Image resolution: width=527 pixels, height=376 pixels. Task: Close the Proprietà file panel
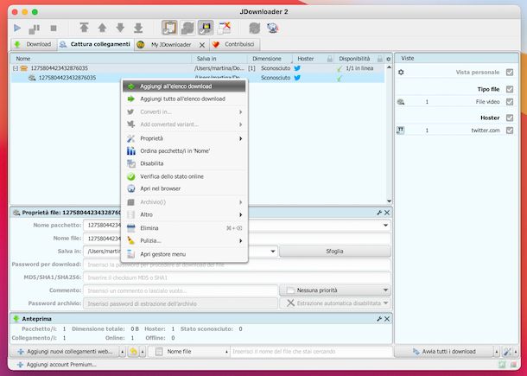(387, 213)
